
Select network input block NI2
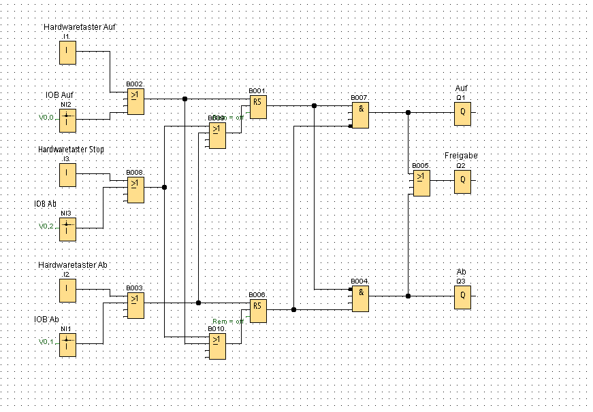tap(67, 120)
